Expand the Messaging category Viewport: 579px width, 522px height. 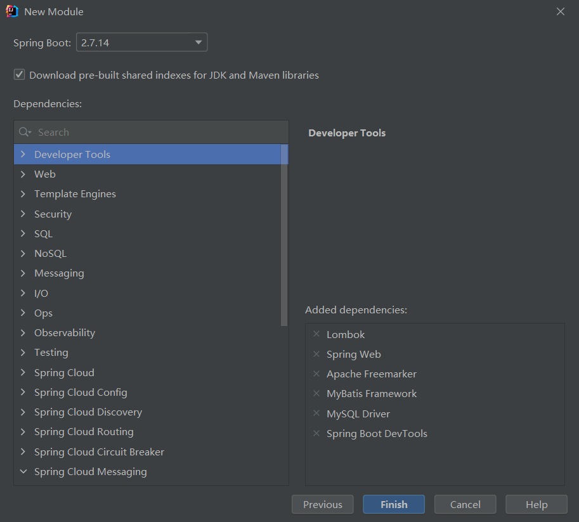(23, 273)
